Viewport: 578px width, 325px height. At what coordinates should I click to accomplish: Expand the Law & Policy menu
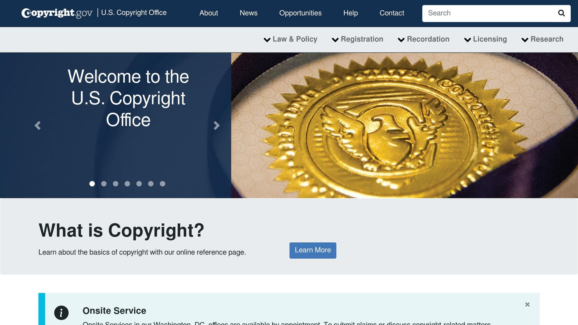click(290, 39)
